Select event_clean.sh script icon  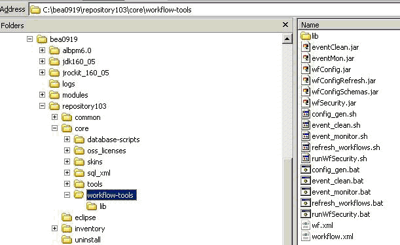306,125
